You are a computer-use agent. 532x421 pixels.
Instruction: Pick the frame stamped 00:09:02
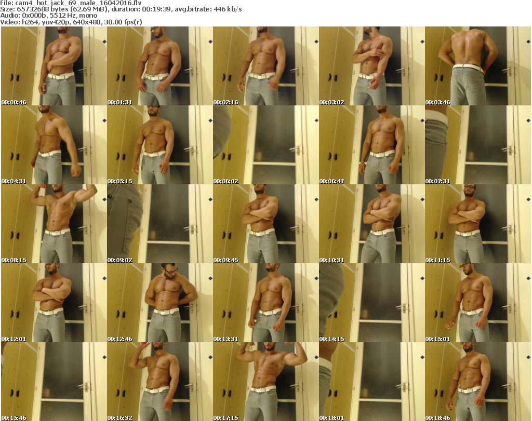[x=160, y=224]
